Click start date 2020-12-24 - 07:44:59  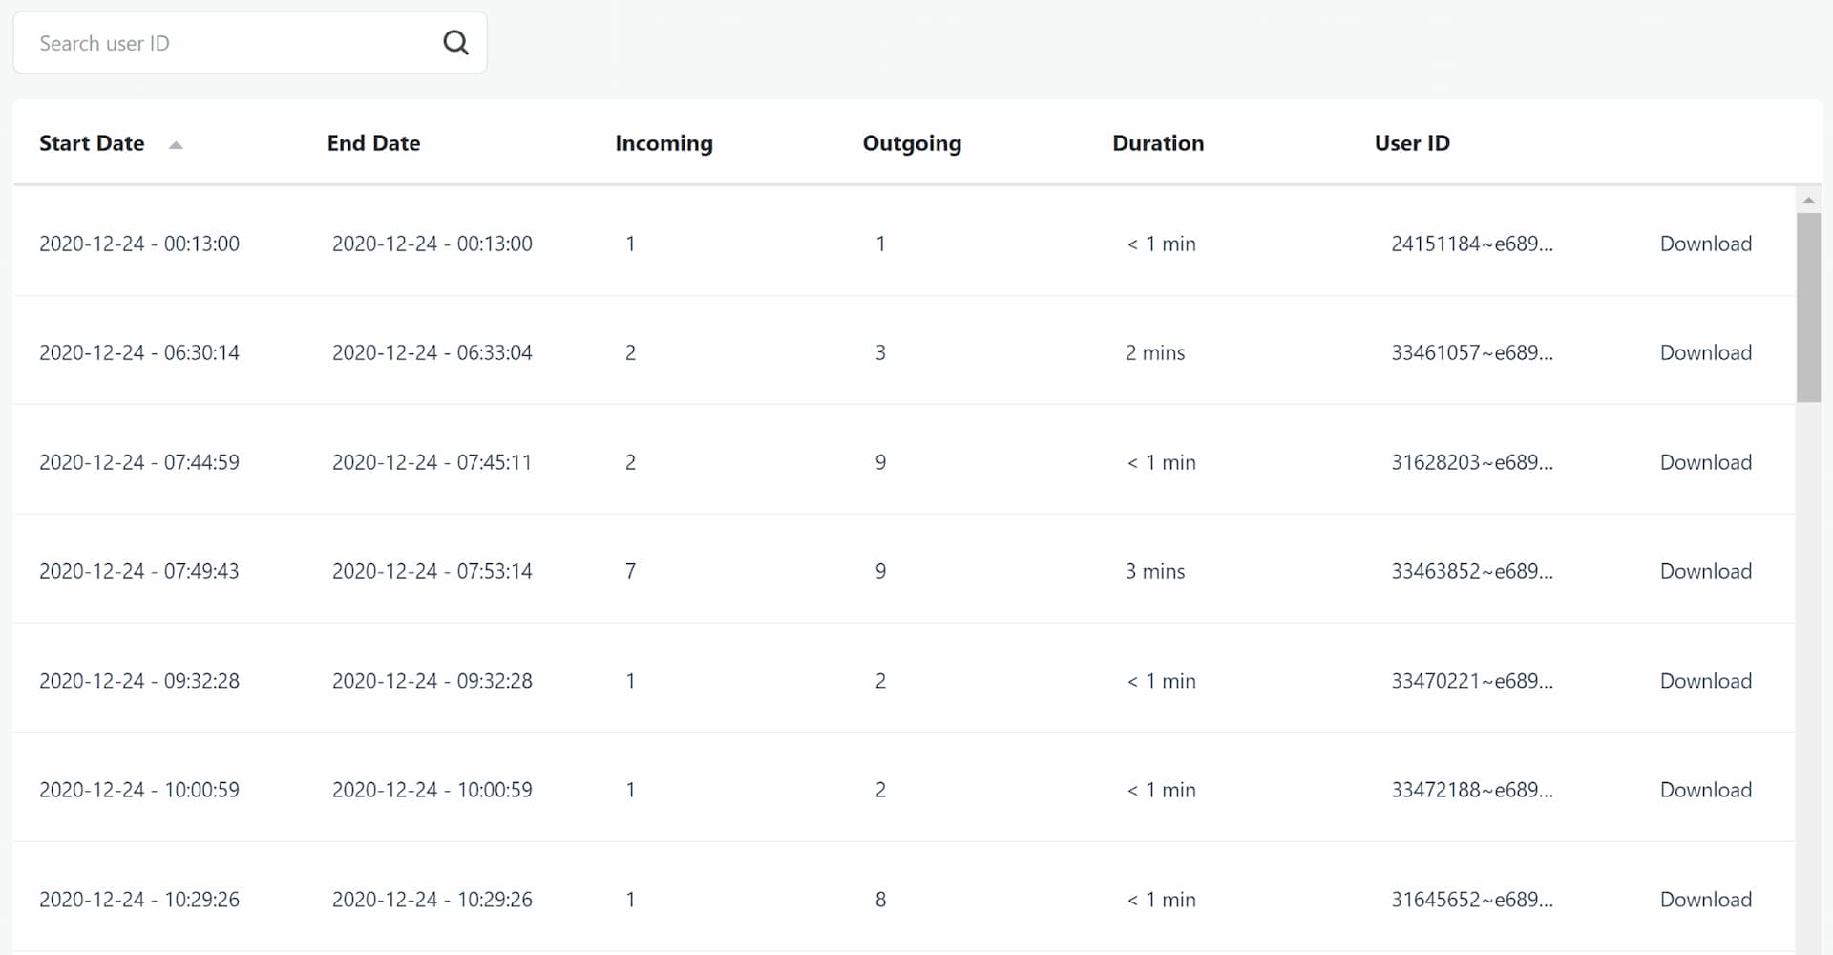click(139, 462)
